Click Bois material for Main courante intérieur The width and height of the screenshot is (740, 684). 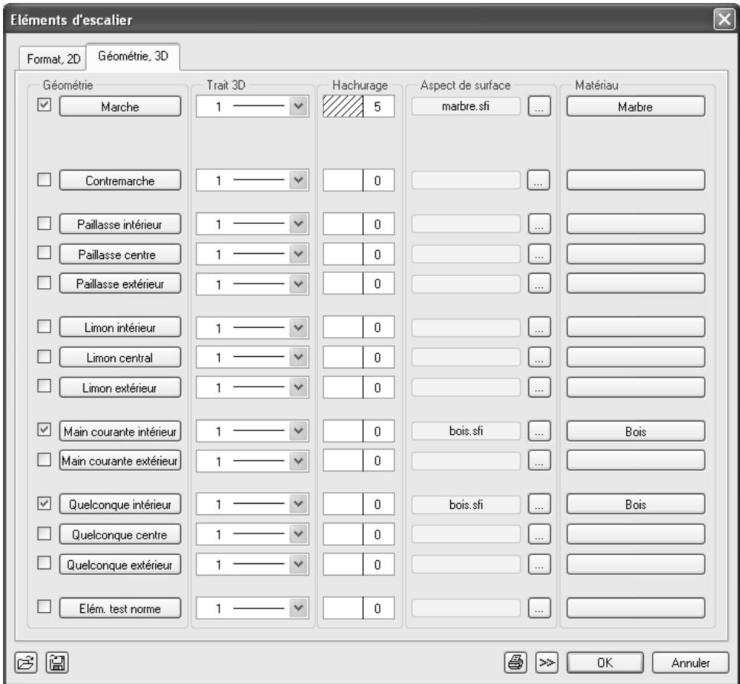[636, 431]
